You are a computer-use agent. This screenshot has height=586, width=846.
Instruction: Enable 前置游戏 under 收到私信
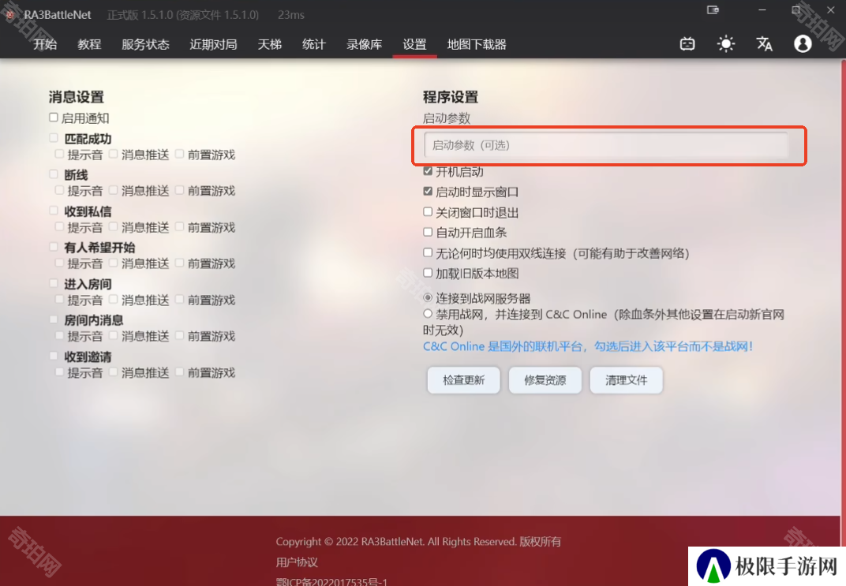tap(180, 227)
